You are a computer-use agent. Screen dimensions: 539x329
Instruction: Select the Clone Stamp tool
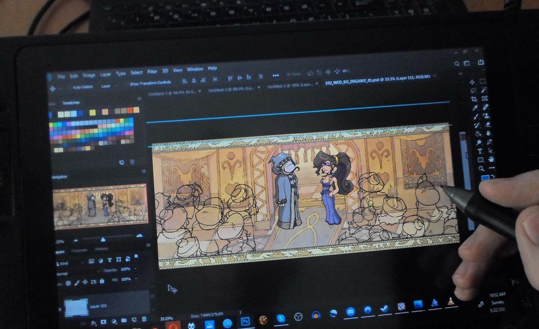point(487,116)
